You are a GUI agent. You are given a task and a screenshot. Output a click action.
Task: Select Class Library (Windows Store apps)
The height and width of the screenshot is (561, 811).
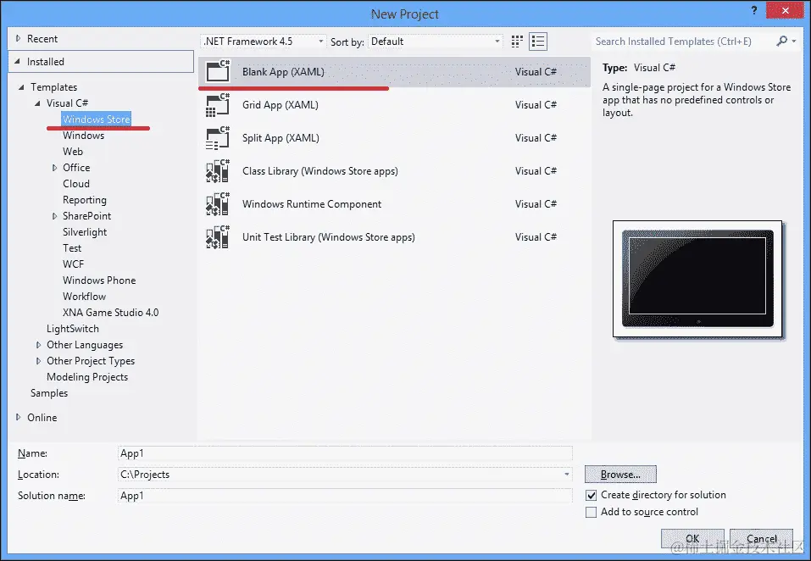pos(320,170)
